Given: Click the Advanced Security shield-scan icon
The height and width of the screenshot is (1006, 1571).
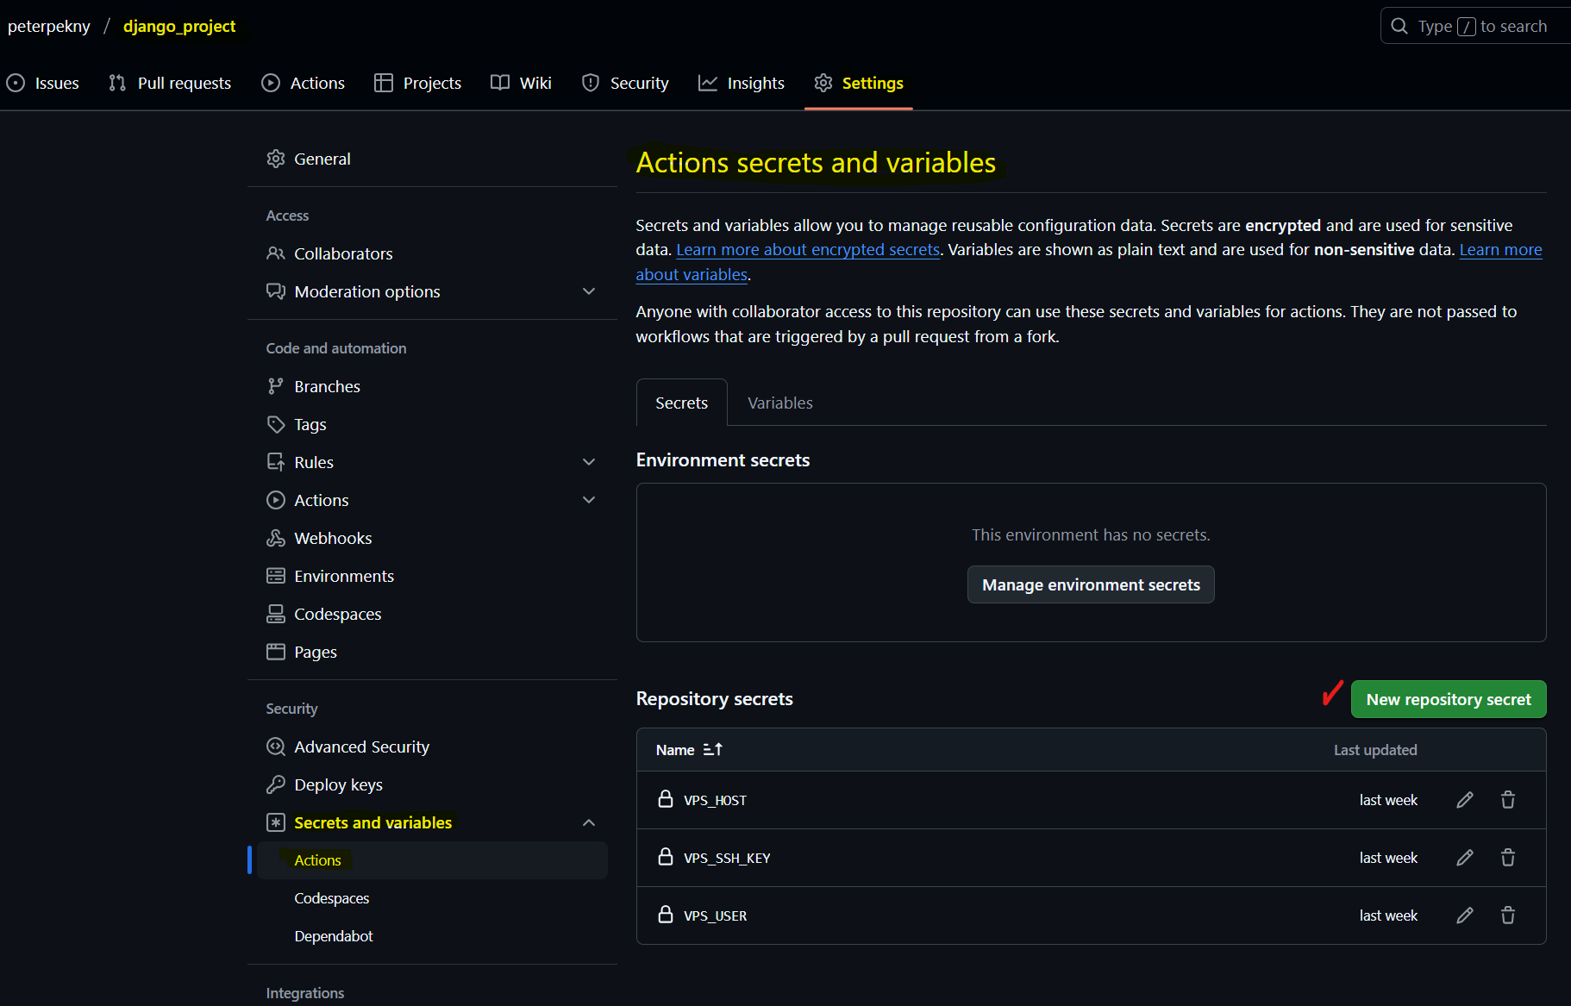Looking at the screenshot, I should [276, 747].
